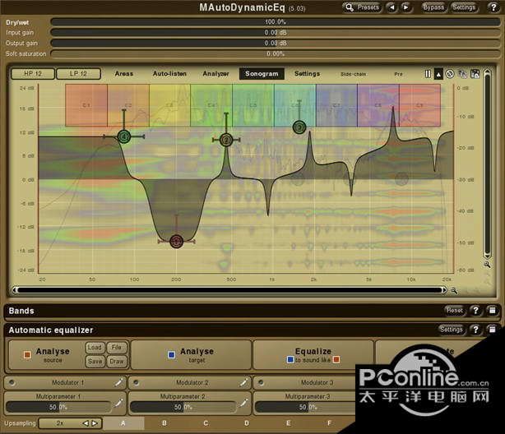Select EQ band node 3
This screenshot has width=505, height=434.
click(x=299, y=127)
